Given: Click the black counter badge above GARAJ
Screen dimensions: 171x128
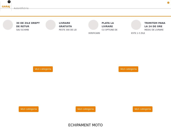Looking at the screenshot, I should click(9, 2).
